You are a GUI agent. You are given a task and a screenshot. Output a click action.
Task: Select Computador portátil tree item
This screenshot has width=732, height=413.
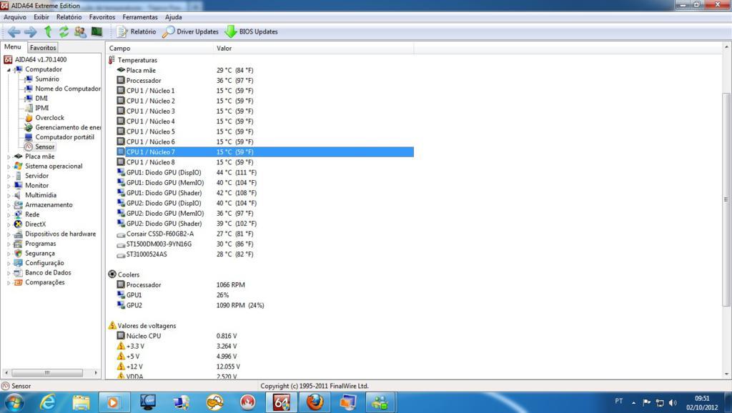click(x=65, y=137)
